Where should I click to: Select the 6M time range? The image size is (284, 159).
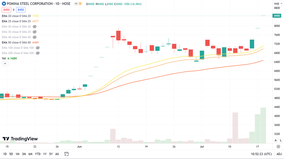tap(30, 154)
